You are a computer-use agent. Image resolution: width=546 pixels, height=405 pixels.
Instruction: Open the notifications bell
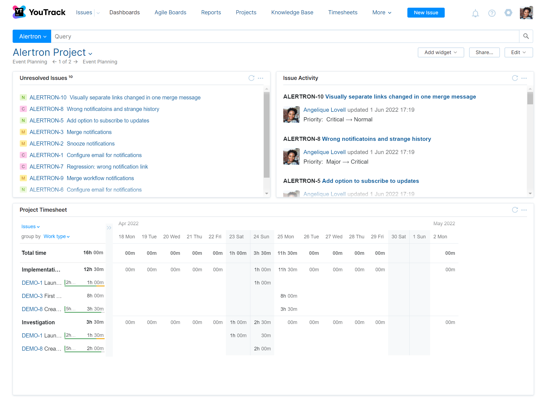click(x=475, y=13)
